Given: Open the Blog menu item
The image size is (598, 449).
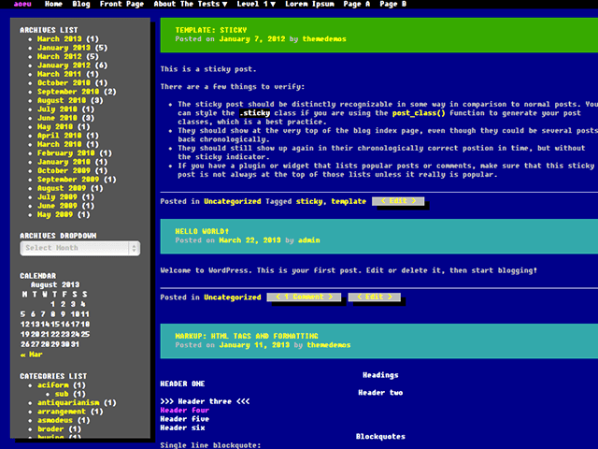Looking at the screenshot, I should [81, 4].
